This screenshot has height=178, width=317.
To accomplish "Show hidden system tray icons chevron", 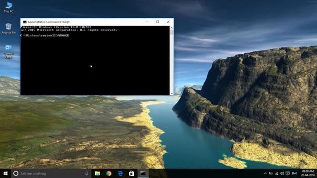I will tap(265, 174).
